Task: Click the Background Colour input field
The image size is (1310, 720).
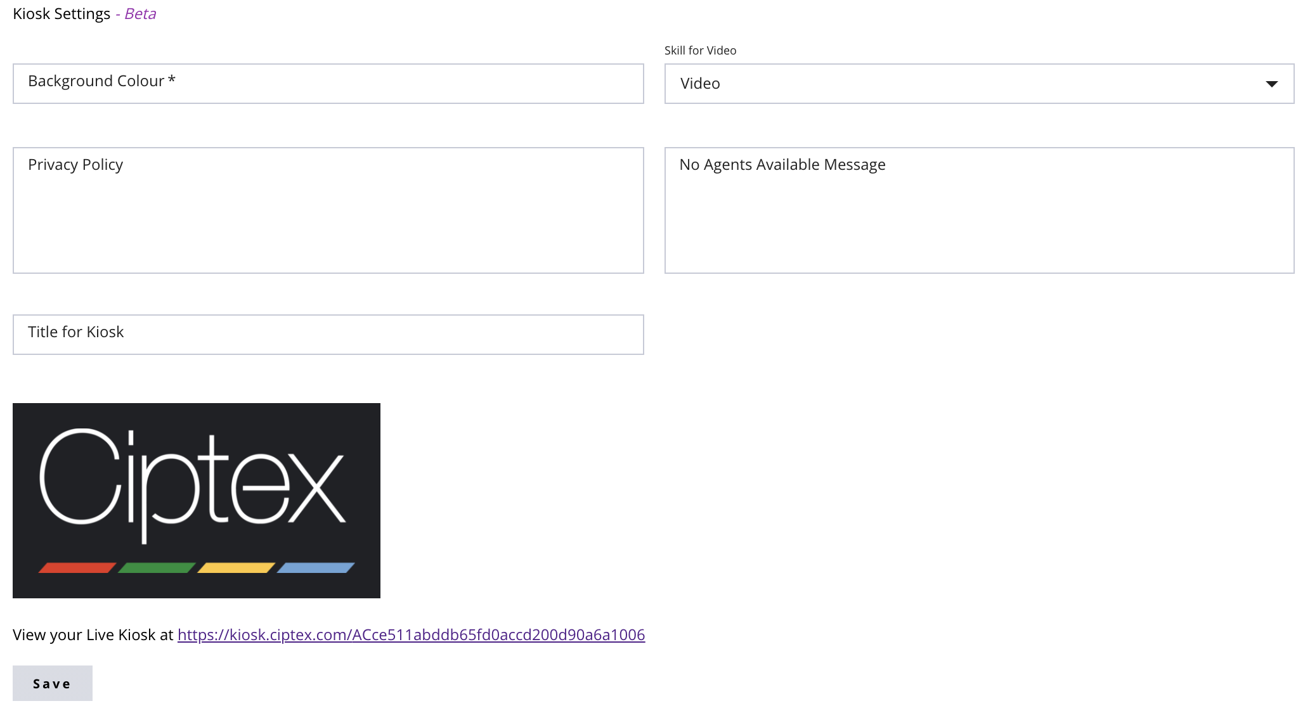Action: point(328,84)
